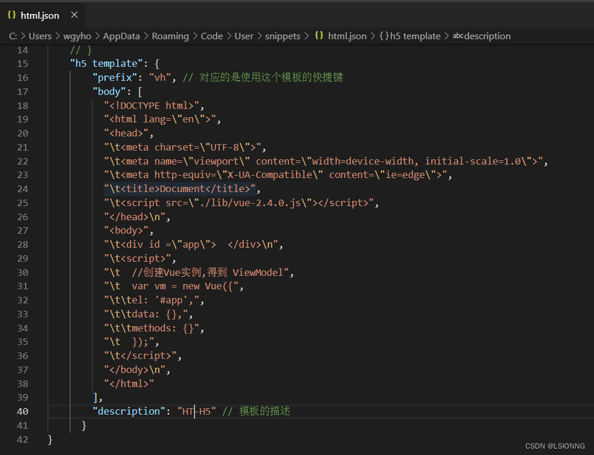Screen dimensions: 594x455
Task: Open the Code breadcrumb folder
Action: (211, 36)
